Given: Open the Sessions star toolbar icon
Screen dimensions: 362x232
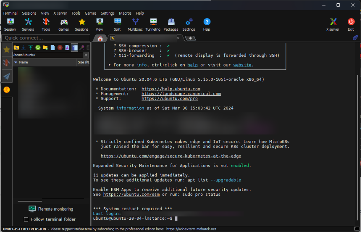Looking at the screenshot, I should (81, 24).
